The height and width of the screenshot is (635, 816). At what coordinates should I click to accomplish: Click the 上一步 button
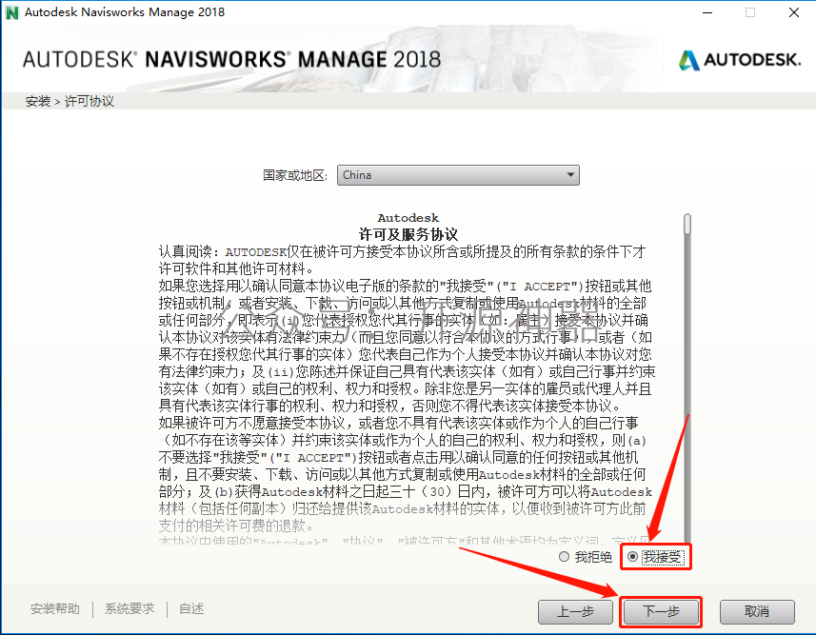tap(575, 611)
